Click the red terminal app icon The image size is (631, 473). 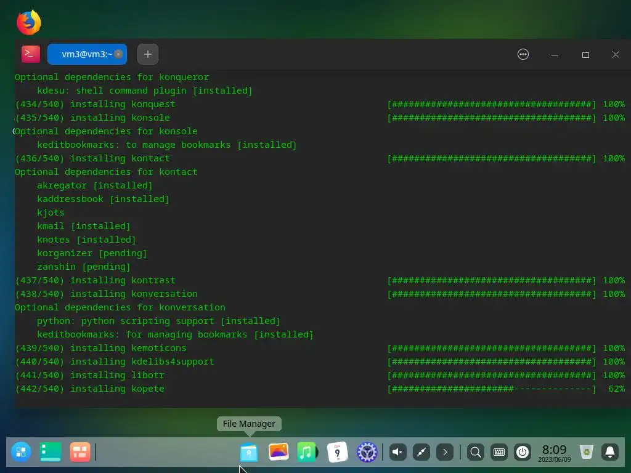coord(31,54)
